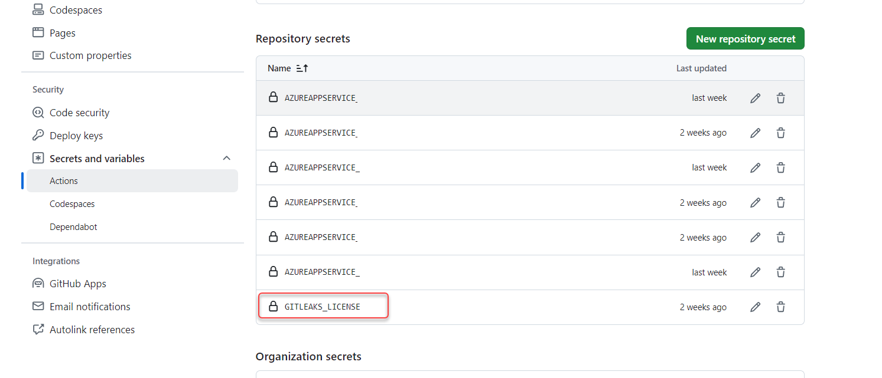Select the GITLEAKS_LICENSE secret row name
Viewport: 882px width, 378px height.
click(x=323, y=307)
